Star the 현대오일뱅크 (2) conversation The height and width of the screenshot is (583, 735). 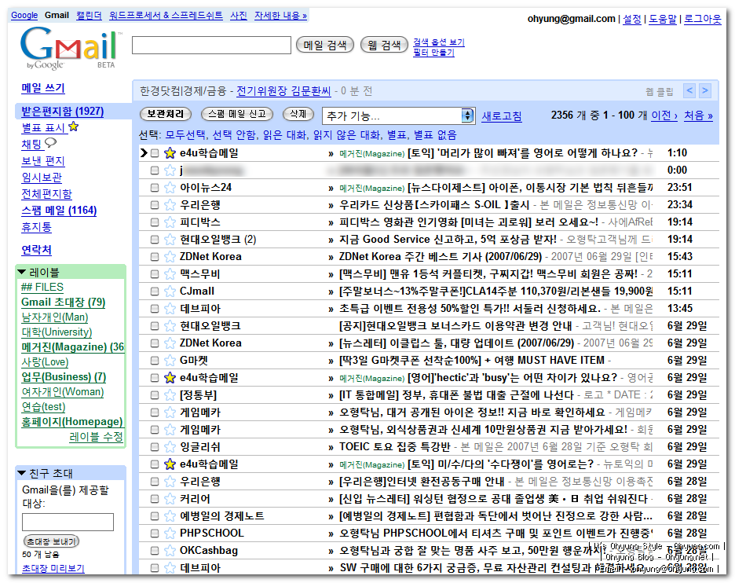tap(170, 239)
